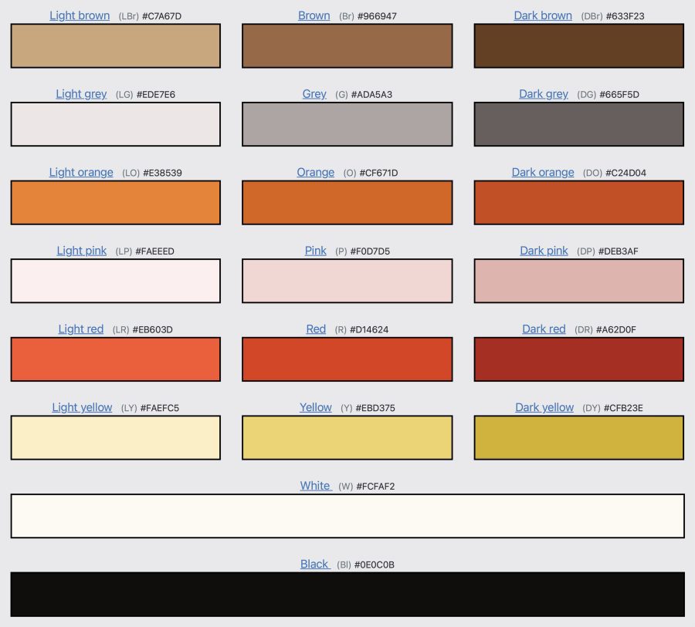Viewport: 695px width, 627px height.
Task: Open the Grey color link
Action: tap(314, 93)
